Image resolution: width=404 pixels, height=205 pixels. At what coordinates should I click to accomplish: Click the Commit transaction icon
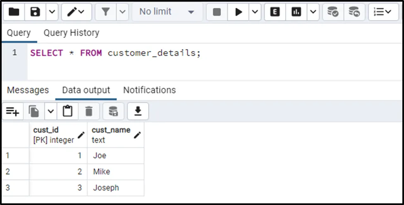[333, 12]
